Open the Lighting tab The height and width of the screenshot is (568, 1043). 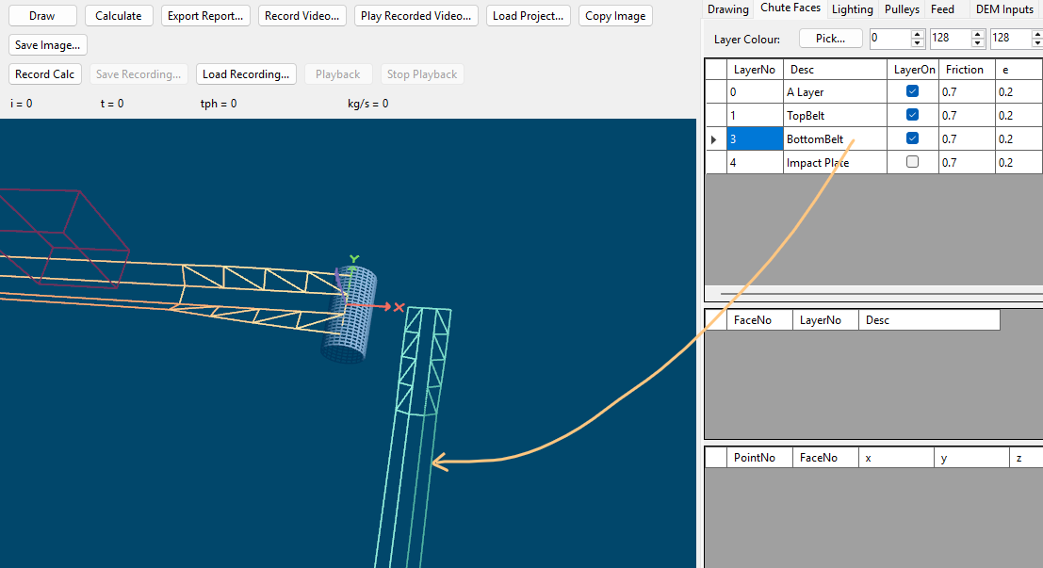tap(852, 9)
